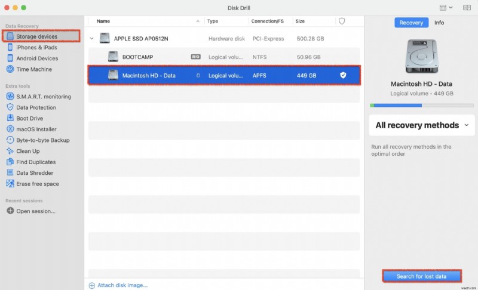Click the book help icon in title bar
Screen dimensions: 478x290
click(467, 8)
